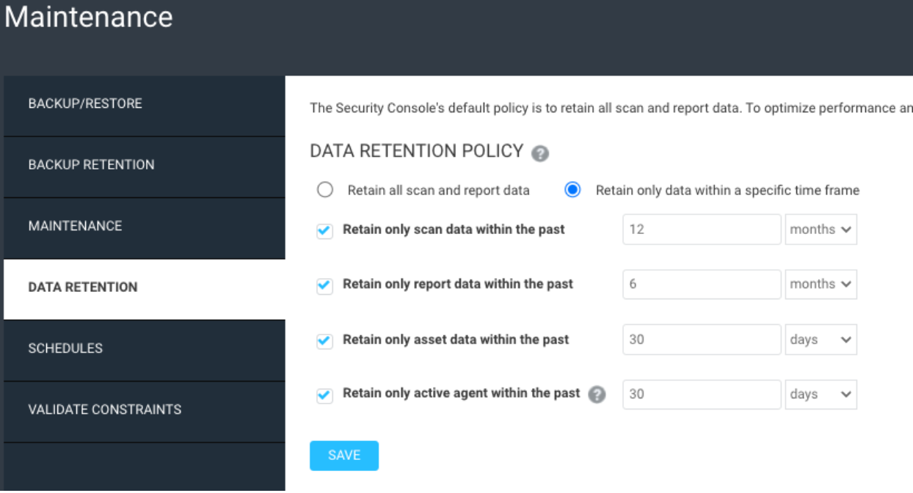Toggle 'Retain only active agent' checkbox
The height and width of the screenshot is (493, 913).
click(x=324, y=396)
